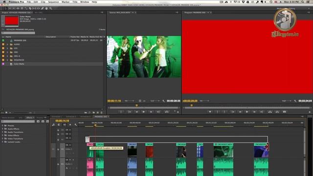
Task: Toggle V1 track output eye
Action: click(70, 145)
